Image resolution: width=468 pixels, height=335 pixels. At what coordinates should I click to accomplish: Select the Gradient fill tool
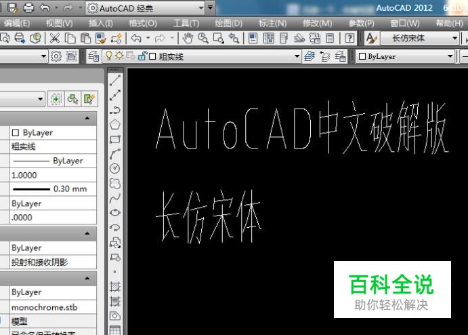coord(115,301)
